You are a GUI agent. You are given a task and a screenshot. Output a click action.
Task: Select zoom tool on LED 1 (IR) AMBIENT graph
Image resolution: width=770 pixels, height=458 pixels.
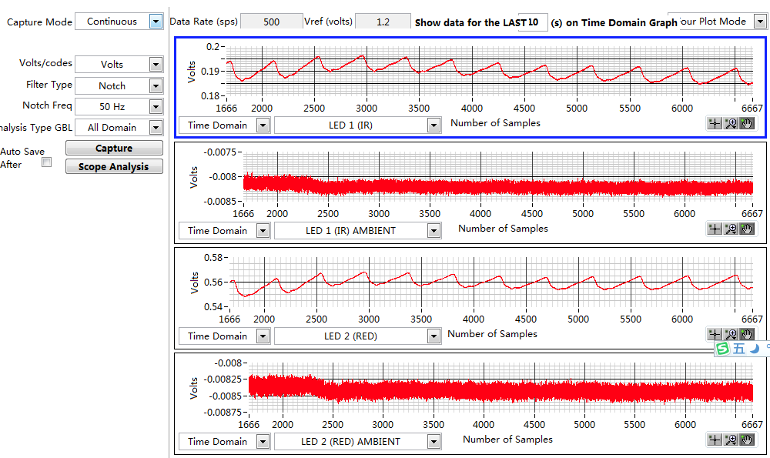731,229
